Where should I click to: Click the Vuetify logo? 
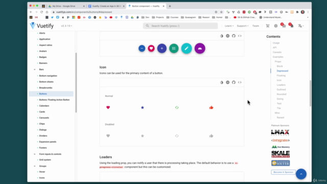pos(42,26)
